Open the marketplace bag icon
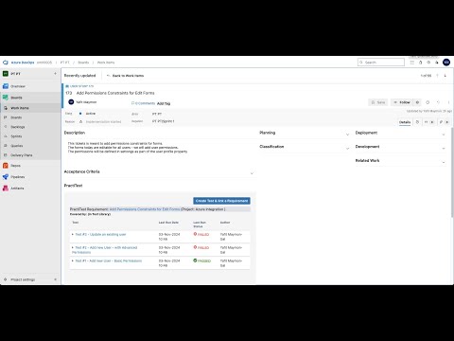This screenshot has height=341, width=454. pos(420,63)
